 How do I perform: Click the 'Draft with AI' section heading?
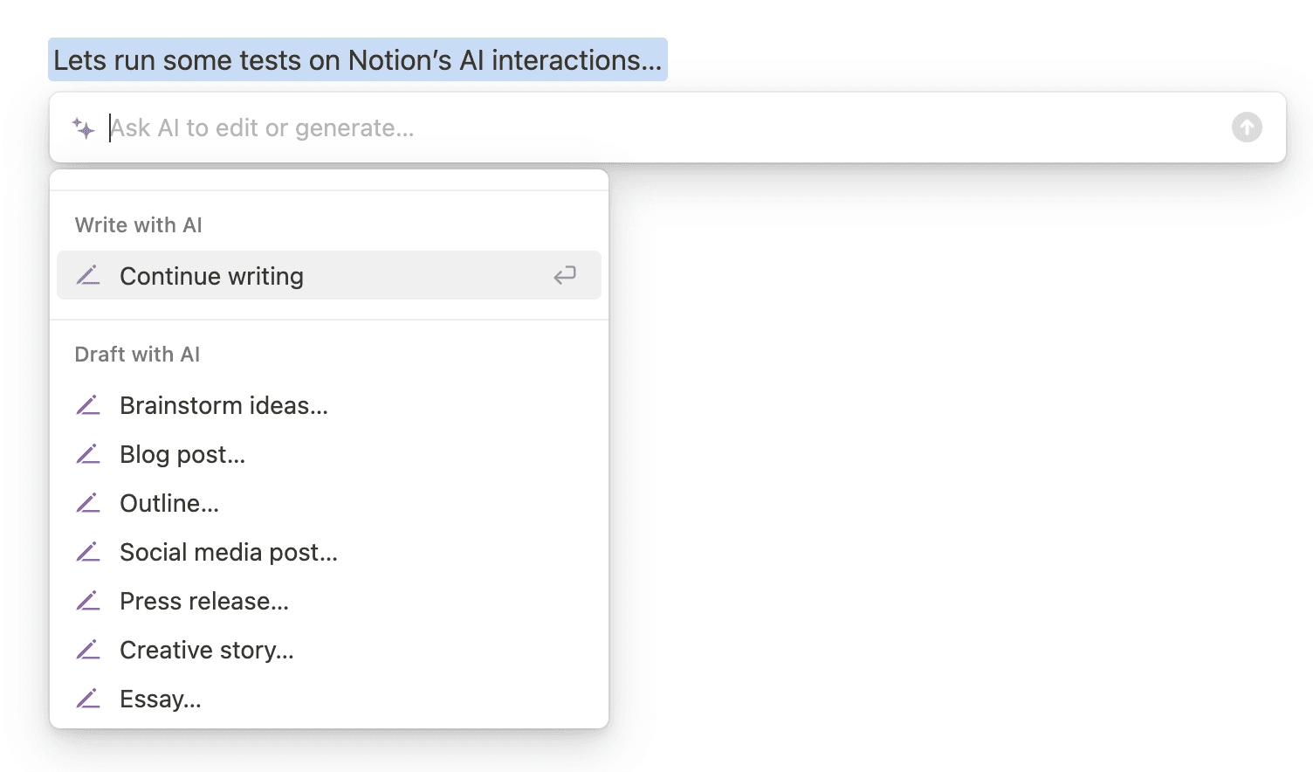pos(137,355)
